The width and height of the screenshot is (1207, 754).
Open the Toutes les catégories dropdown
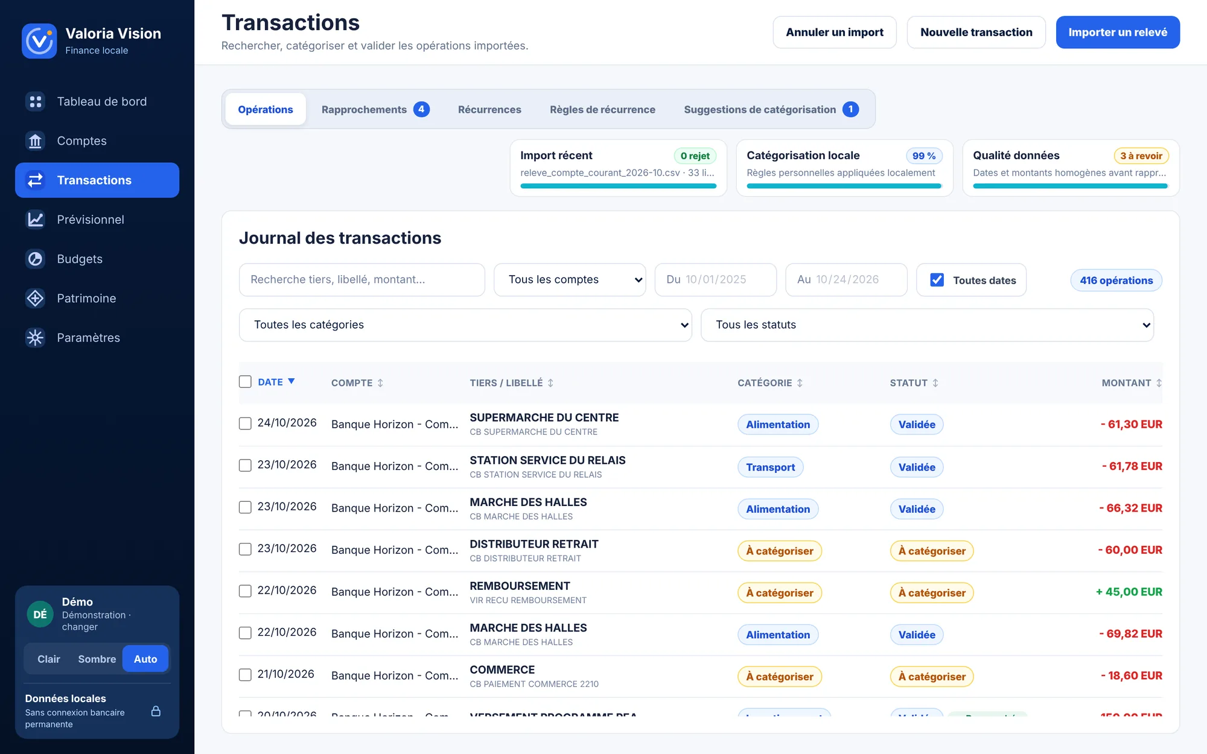(x=465, y=325)
